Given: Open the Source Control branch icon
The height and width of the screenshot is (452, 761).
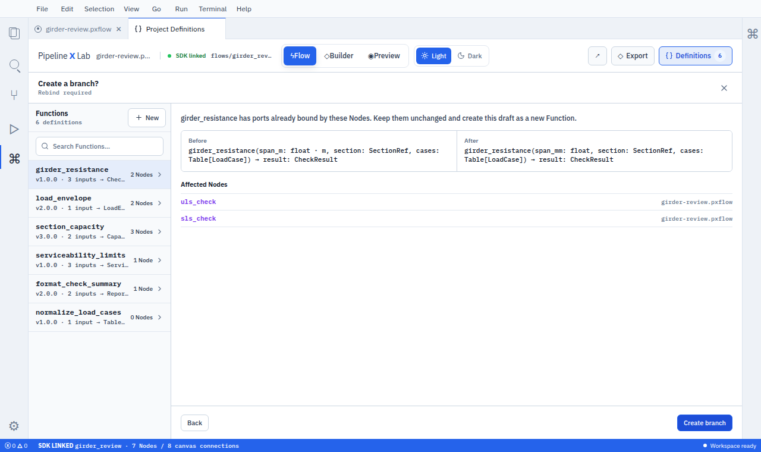Looking at the screenshot, I should tap(14, 95).
